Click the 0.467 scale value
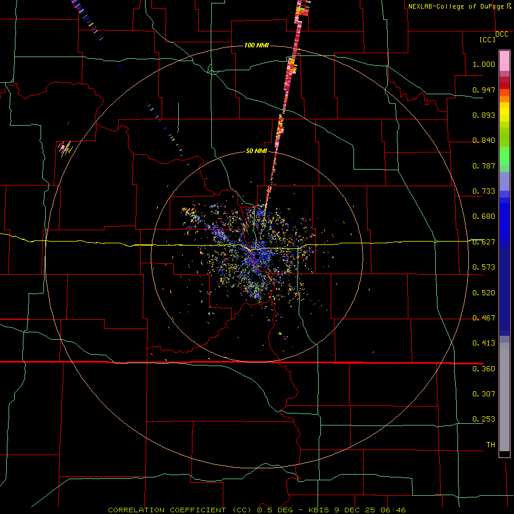514x514 pixels. click(484, 318)
